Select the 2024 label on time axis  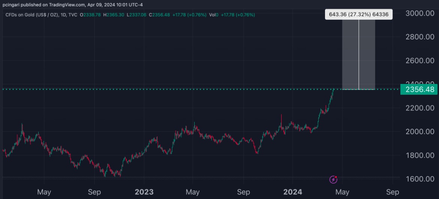(292, 192)
